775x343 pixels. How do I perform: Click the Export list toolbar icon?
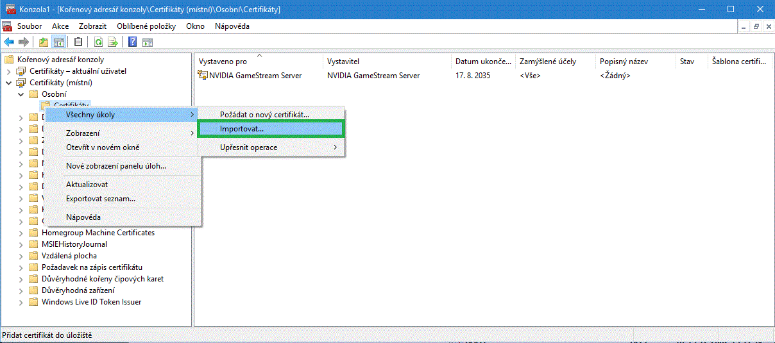coord(113,42)
